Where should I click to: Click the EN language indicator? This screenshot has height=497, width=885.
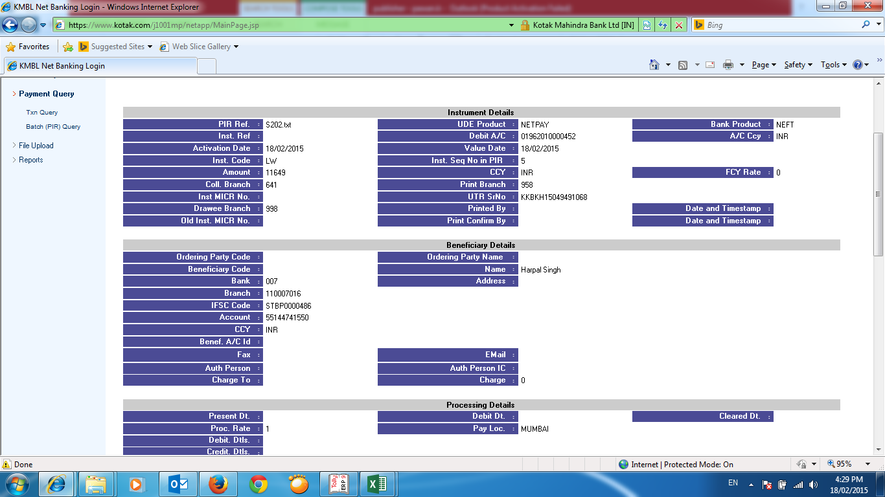point(733,483)
